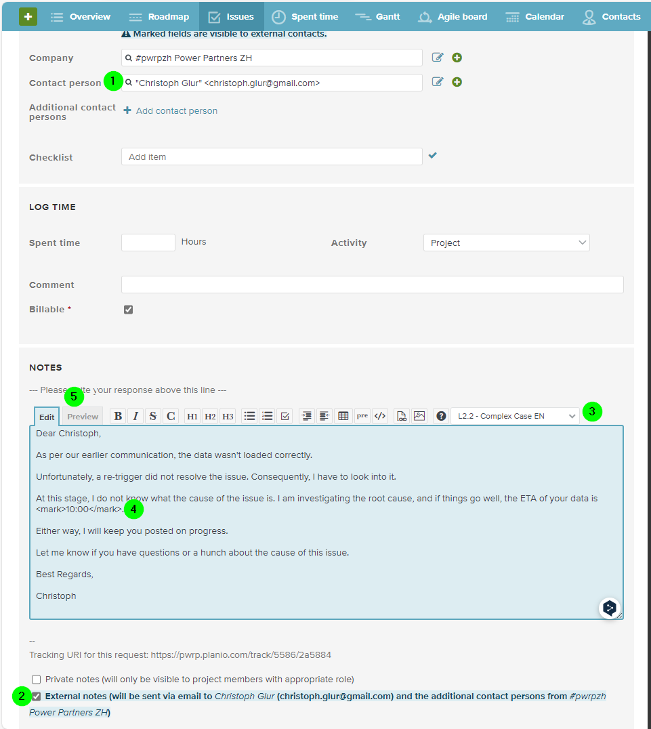Insert Heading 1 with H1 button
Screen dimensions: 651x729
(192, 416)
